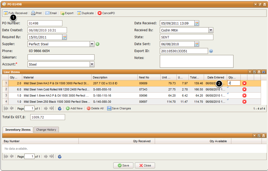
Task: Delete line item 2 with the red X
Action: tap(244, 89)
